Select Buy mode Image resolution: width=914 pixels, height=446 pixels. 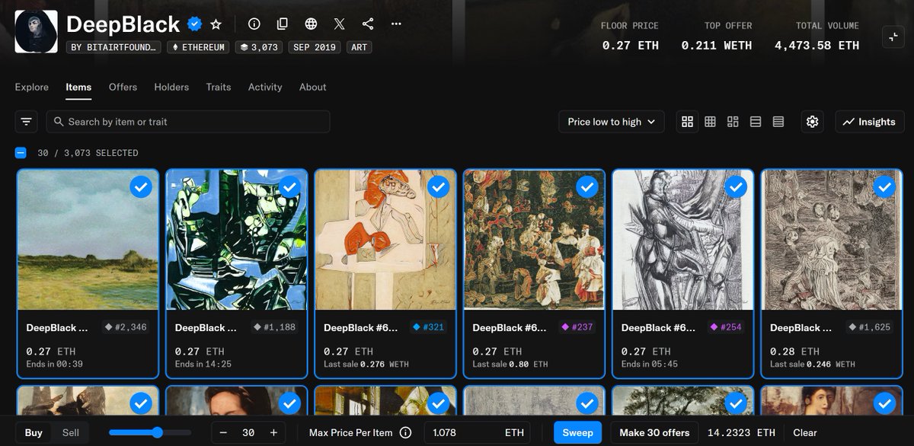click(x=34, y=432)
